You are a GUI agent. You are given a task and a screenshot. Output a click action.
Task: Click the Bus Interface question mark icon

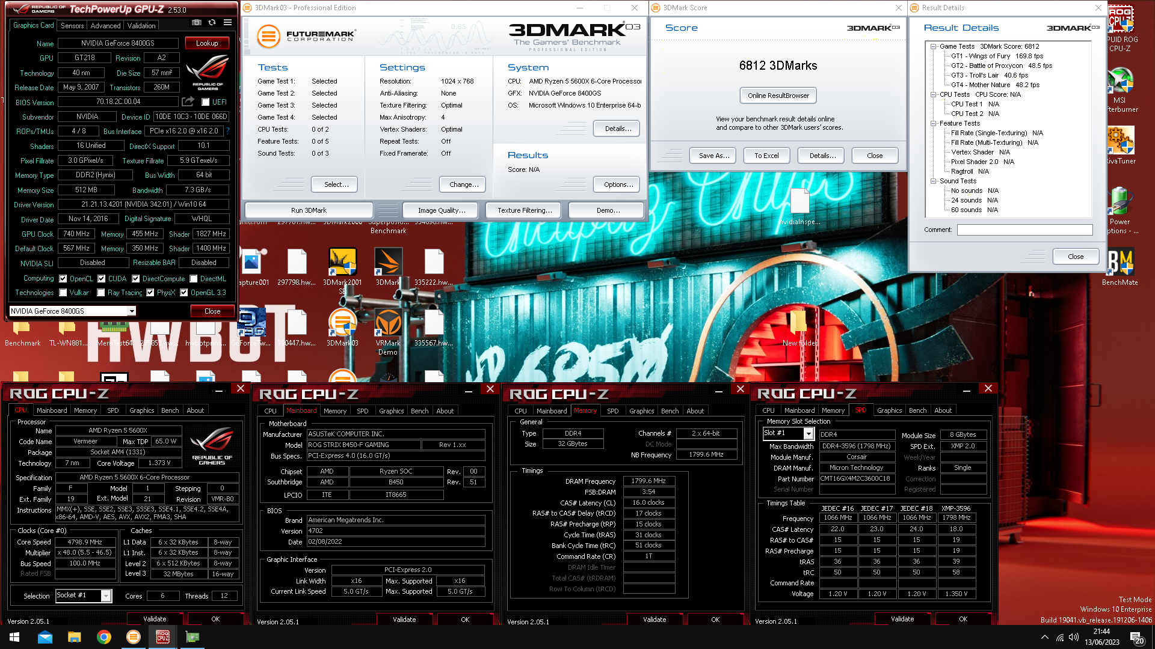click(227, 131)
